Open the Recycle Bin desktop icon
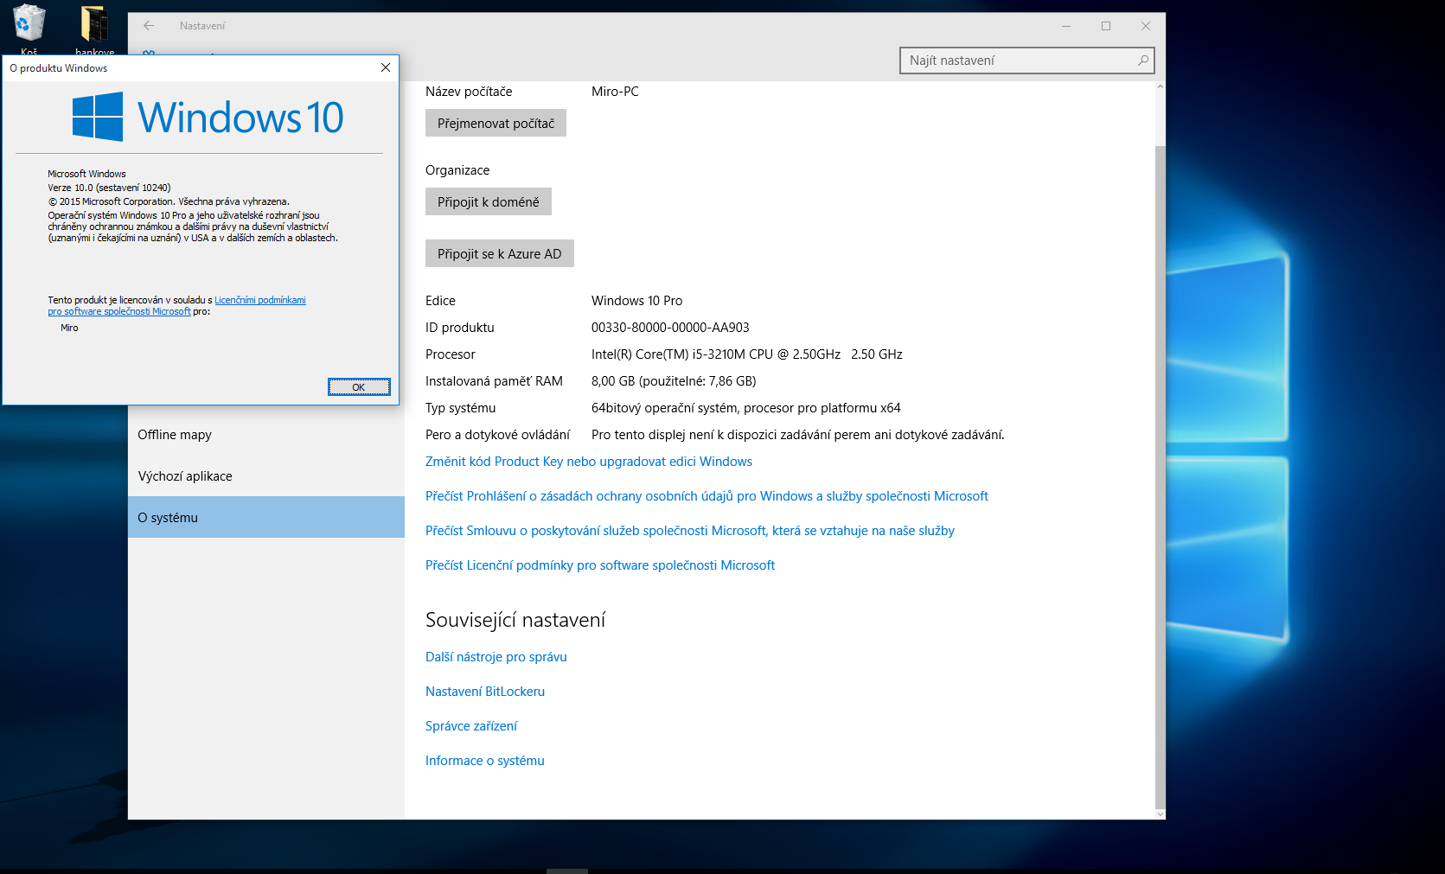 [x=29, y=24]
